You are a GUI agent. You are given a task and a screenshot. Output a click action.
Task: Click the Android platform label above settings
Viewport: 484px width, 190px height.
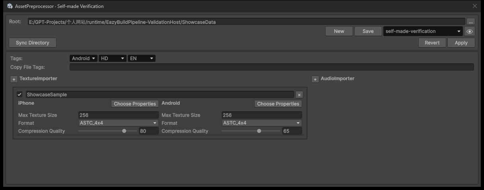(171, 103)
